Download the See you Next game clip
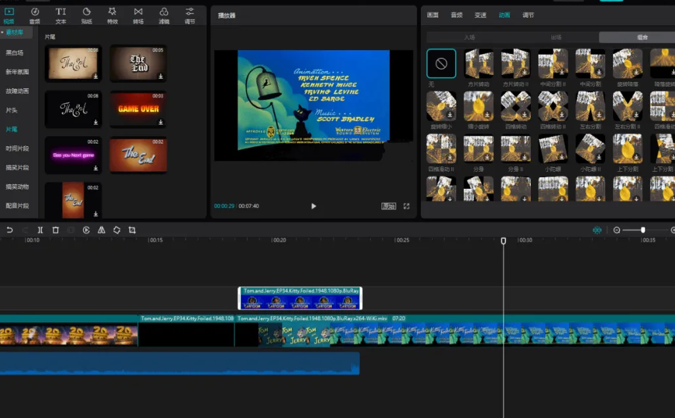Viewport: 675px width, 418px height. coord(95,168)
